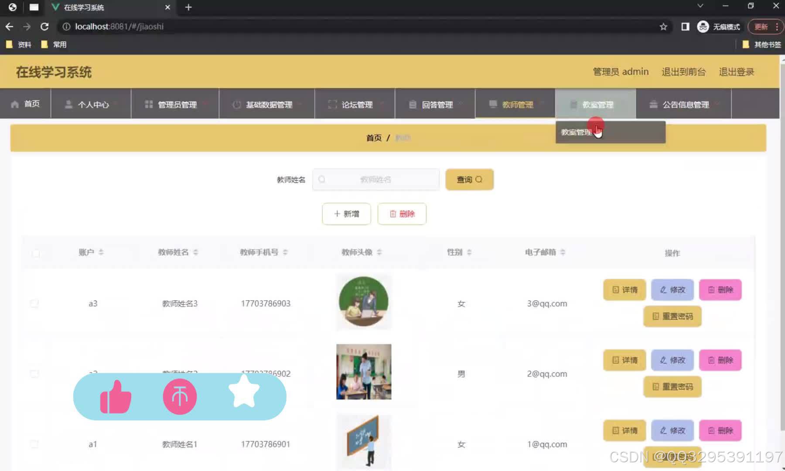Open the 常用 bookmark folder

54,44
